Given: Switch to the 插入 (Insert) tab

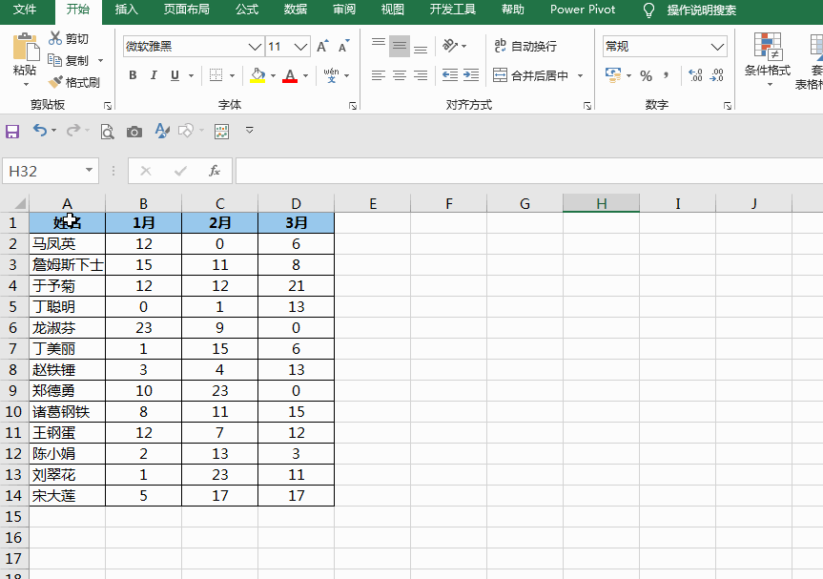Looking at the screenshot, I should point(126,10).
